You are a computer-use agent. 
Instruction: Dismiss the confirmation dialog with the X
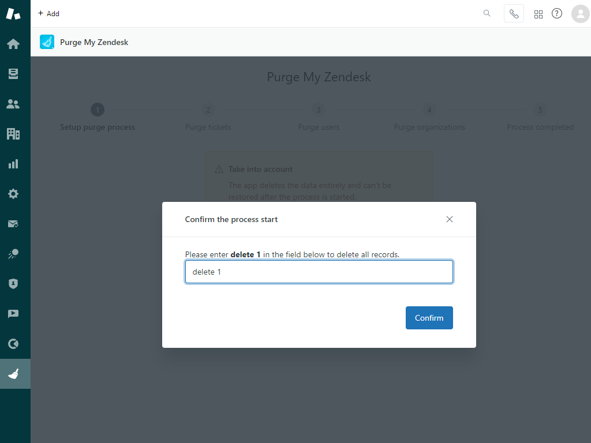(x=450, y=219)
